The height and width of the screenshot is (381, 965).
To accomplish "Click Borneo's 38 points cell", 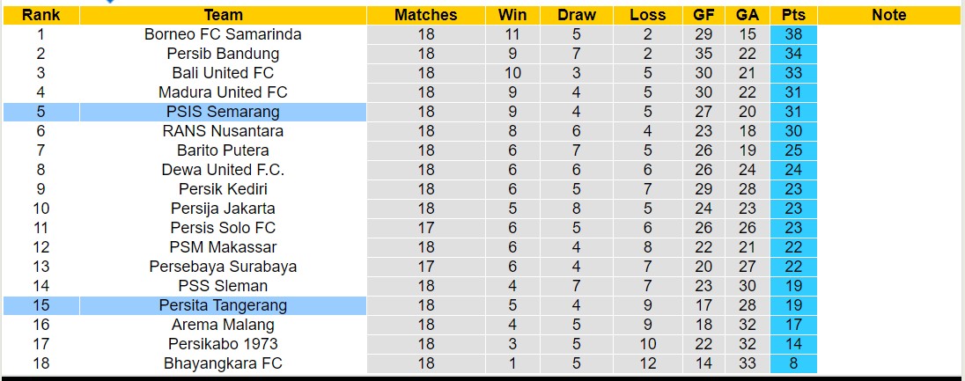I will 792,34.
